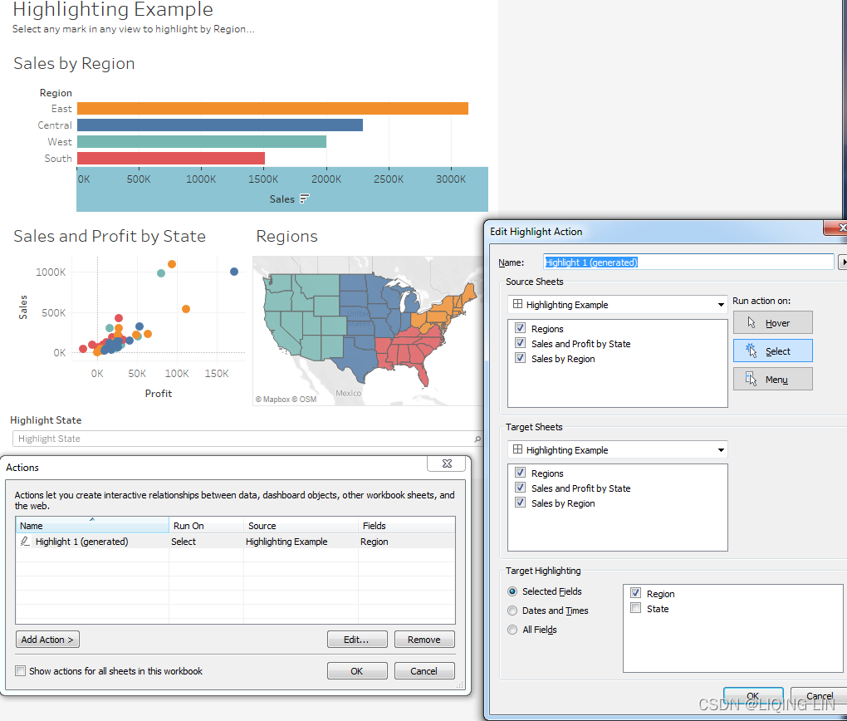Click the Mapbox OSM attribution on map
This screenshot has width=847, height=721.
pyautogui.click(x=286, y=400)
